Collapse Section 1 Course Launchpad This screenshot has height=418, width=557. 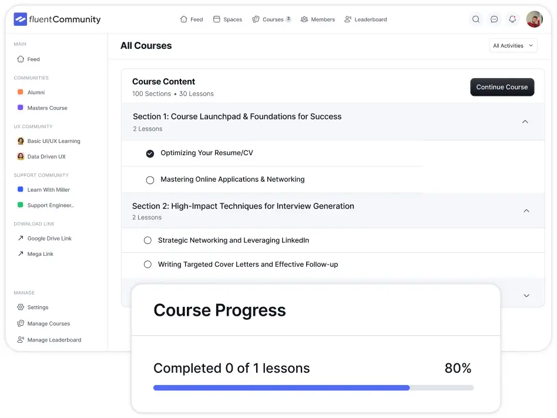click(525, 121)
